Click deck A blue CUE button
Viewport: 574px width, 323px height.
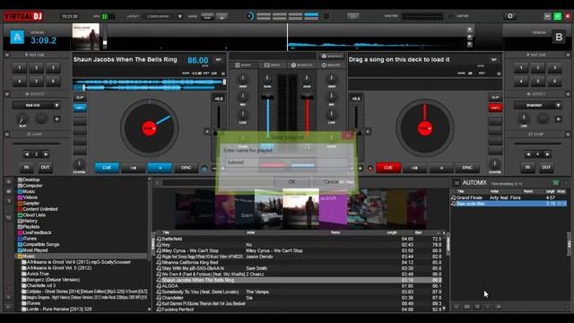(x=107, y=168)
